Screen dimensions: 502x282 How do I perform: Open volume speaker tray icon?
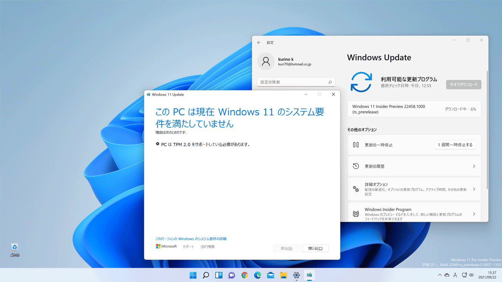pos(472,275)
